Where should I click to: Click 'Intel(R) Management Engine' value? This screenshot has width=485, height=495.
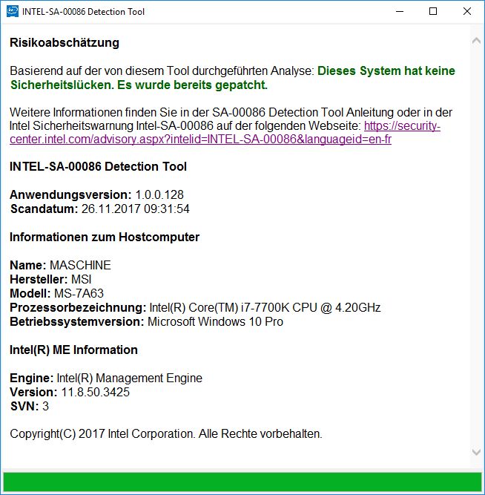coord(129,378)
